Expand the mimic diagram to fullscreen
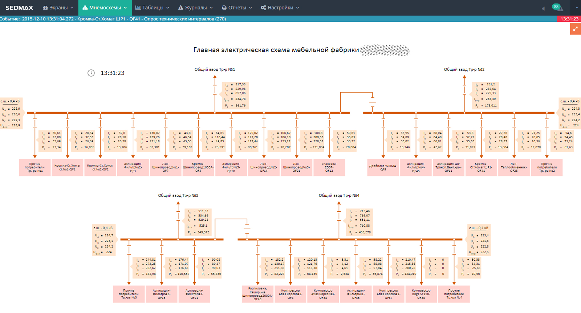The height and width of the screenshot is (313, 581). pyautogui.click(x=575, y=29)
